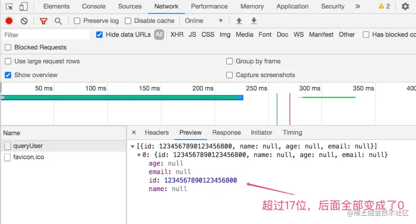Enable Has blocked cookies checkbox
The height and width of the screenshot is (224, 416).
[366, 34]
